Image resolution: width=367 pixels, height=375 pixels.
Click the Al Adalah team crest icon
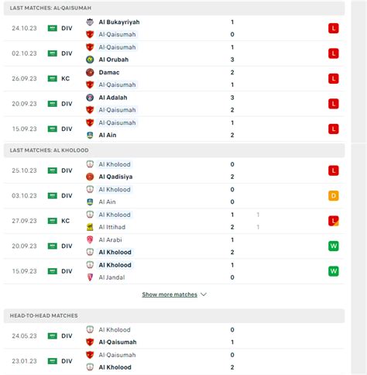[x=90, y=98]
